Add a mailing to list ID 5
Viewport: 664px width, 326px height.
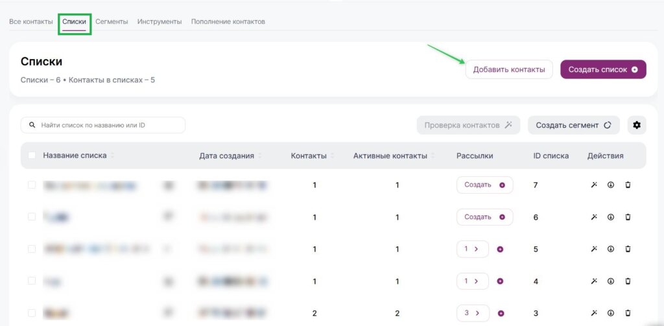(501, 249)
